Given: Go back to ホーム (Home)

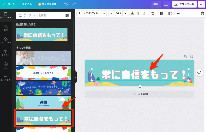Looking at the screenshot, I should 9,4.
